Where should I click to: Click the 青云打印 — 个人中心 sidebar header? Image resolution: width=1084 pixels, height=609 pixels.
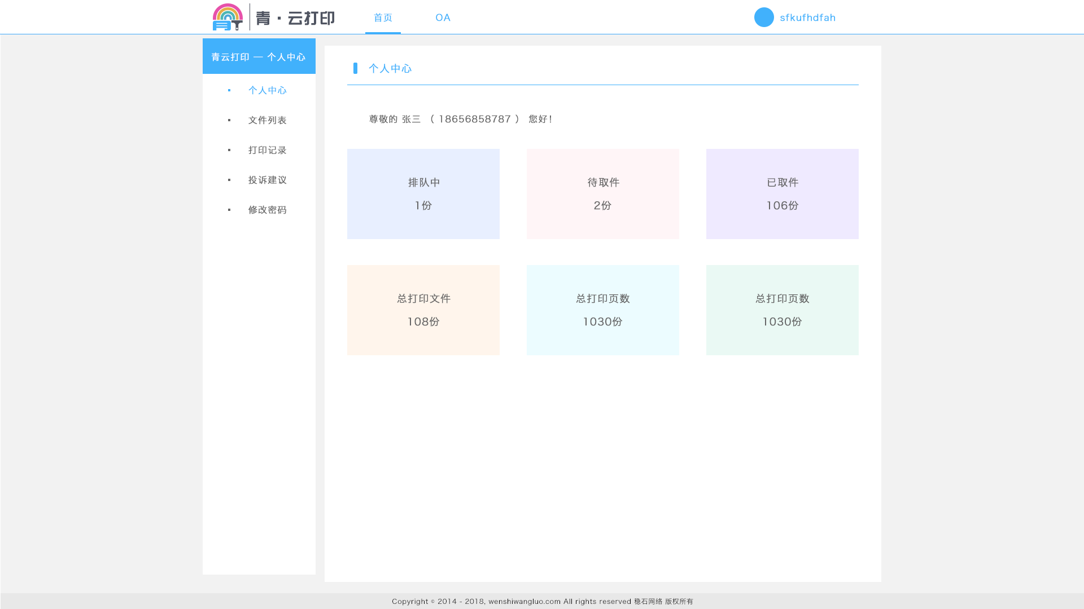coord(259,56)
